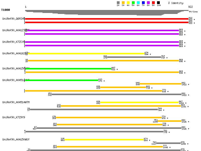Click the top red bar for UniRef90_Q6MIH5
The height and width of the screenshot is (151, 201).
tap(107, 19)
